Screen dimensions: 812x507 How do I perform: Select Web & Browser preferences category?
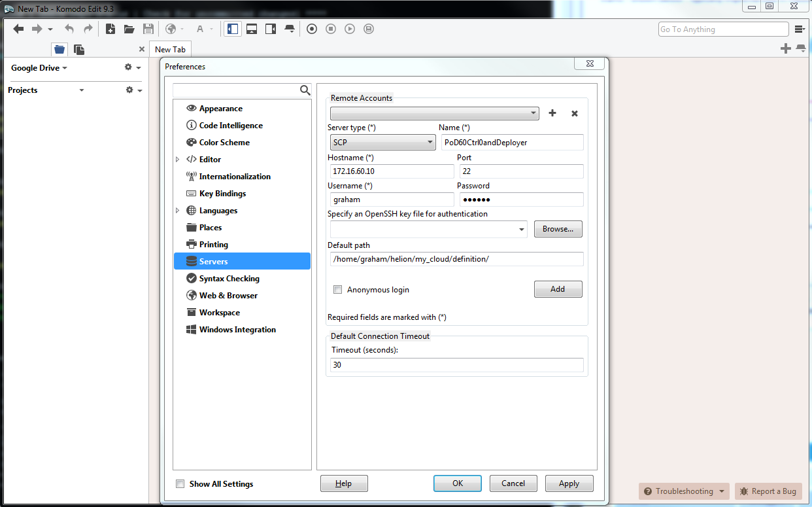click(x=228, y=296)
